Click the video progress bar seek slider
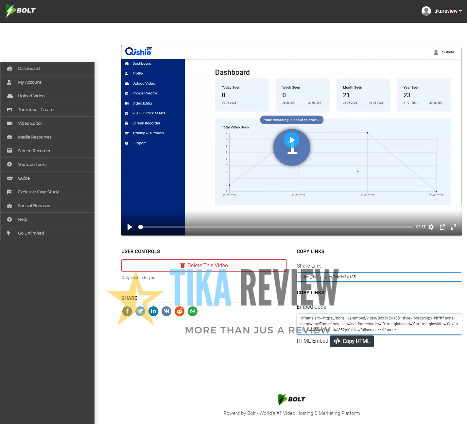 (x=141, y=227)
